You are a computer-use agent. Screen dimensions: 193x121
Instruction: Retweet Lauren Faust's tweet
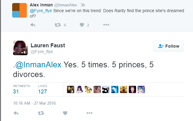click(41, 113)
